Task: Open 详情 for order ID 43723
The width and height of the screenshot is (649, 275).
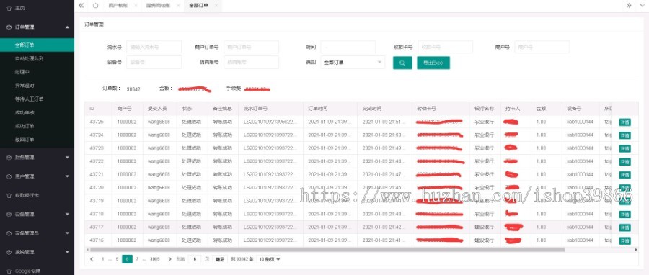Action: (624, 148)
